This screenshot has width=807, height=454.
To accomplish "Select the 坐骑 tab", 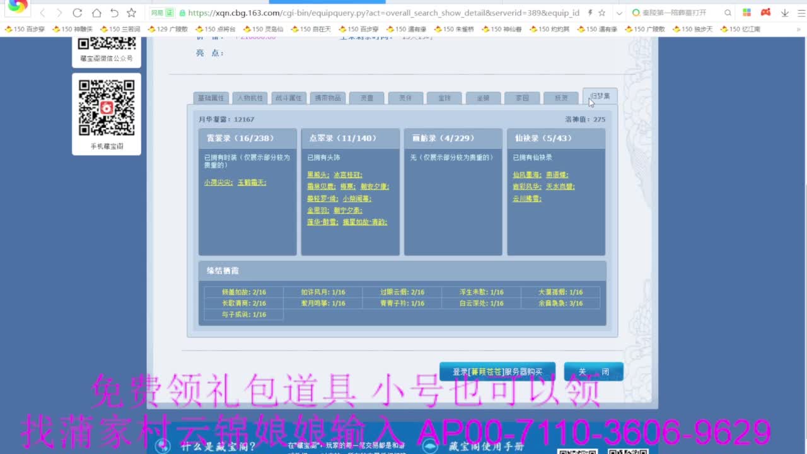I will [483, 98].
